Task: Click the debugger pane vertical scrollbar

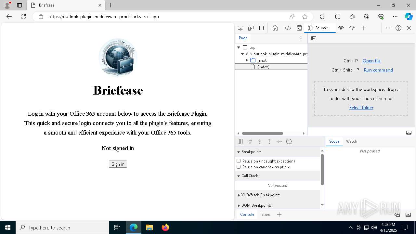Action: [x=322, y=170]
